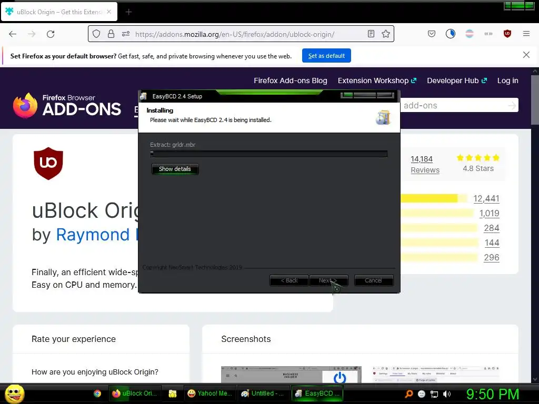This screenshot has width=539, height=404.
Task: Open the blue pie-clock extension icon
Action: (451, 34)
